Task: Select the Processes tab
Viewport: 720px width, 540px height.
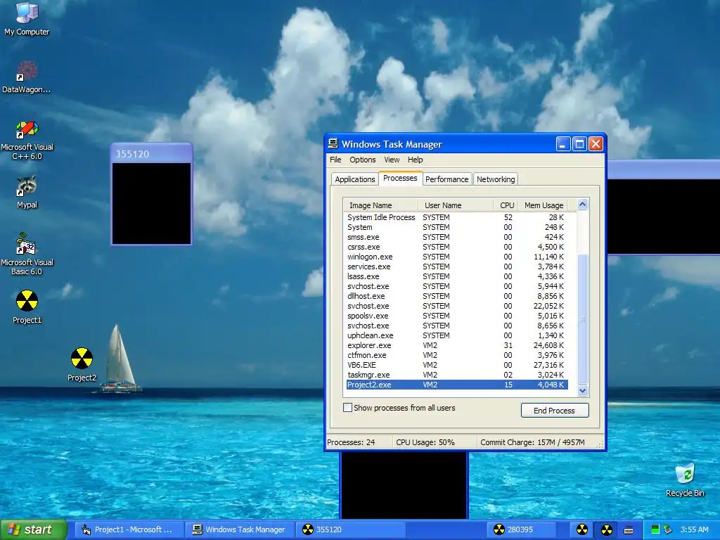Action: (x=400, y=178)
